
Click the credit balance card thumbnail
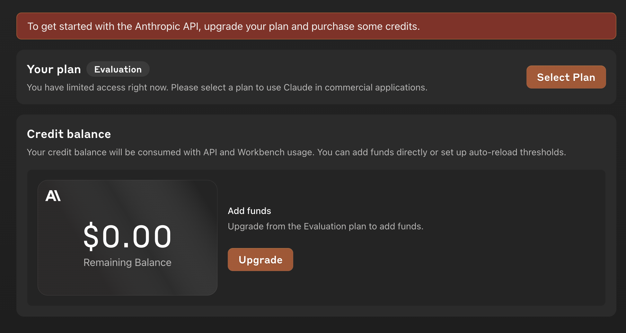[128, 238]
